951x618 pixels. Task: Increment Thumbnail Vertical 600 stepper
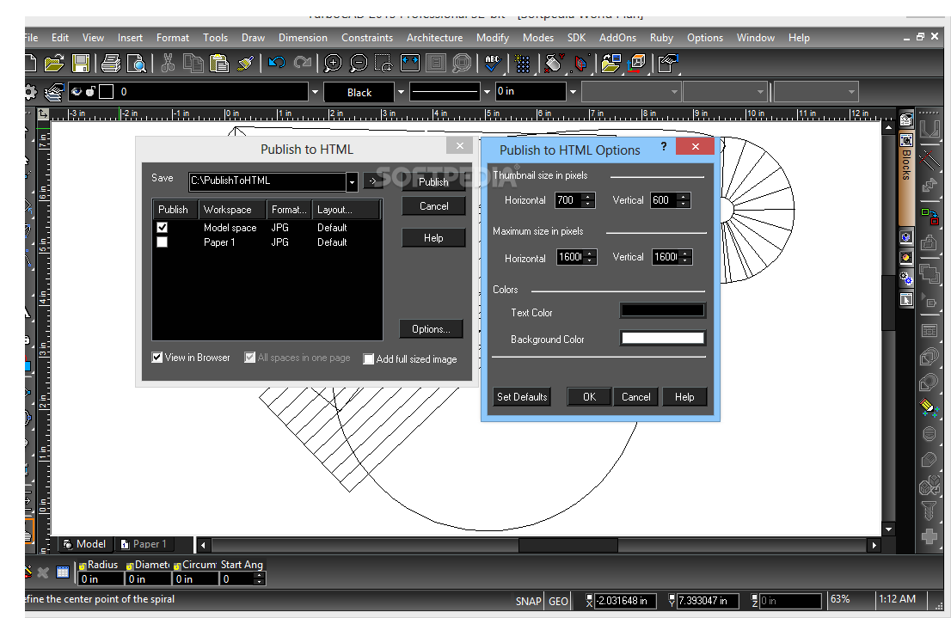click(683, 197)
